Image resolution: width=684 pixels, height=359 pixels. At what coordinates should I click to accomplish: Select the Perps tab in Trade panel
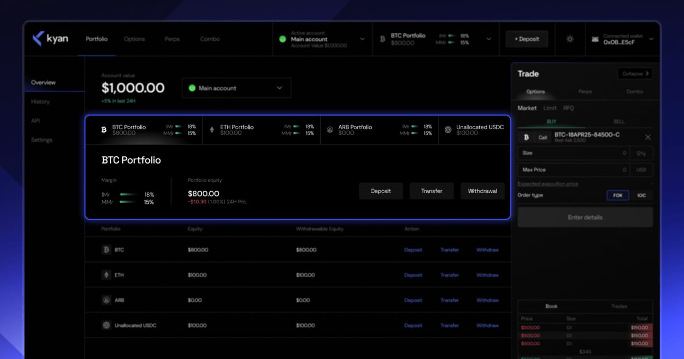[x=585, y=92]
